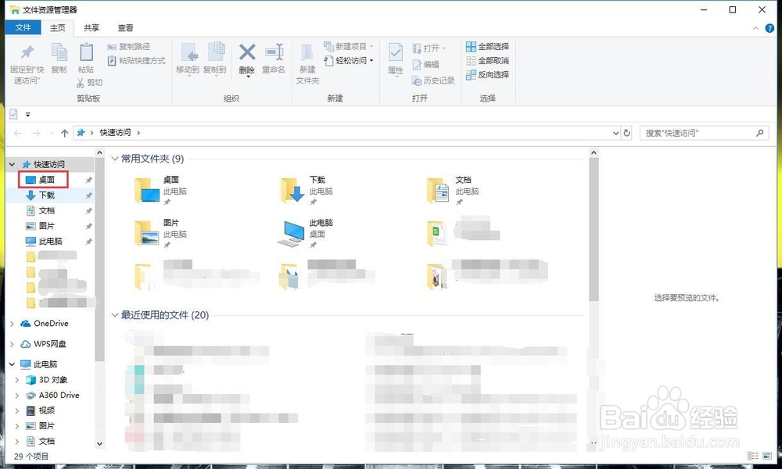Click 快速访问 in the address bar
782x469 pixels.
pyautogui.click(x=115, y=133)
